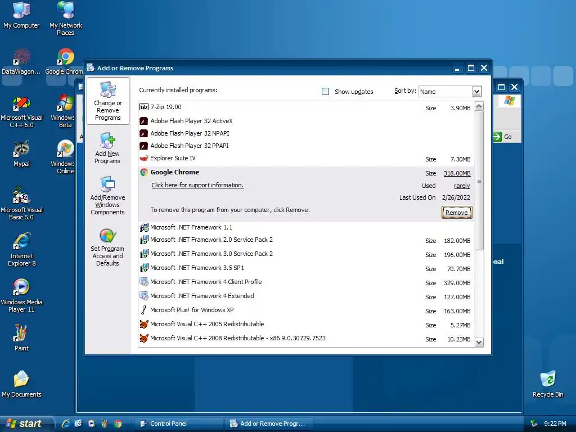Launch Windows Media Player from Quick Launch
Image resolution: width=576 pixels, height=432 pixels.
click(91, 424)
